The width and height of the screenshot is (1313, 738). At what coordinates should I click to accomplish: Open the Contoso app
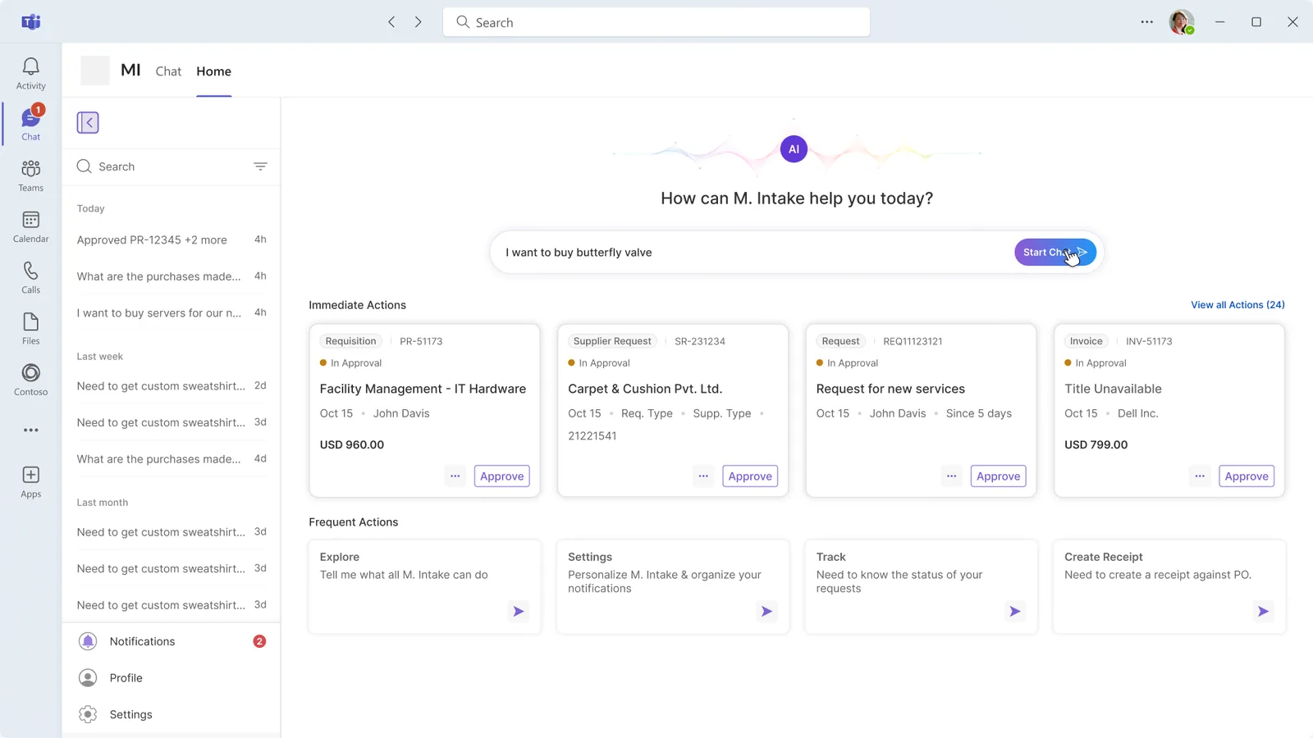[x=30, y=380]
